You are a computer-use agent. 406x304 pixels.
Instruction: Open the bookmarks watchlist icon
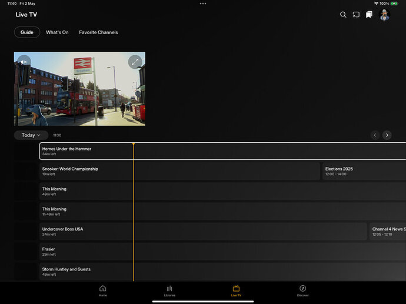coord(369,15)
